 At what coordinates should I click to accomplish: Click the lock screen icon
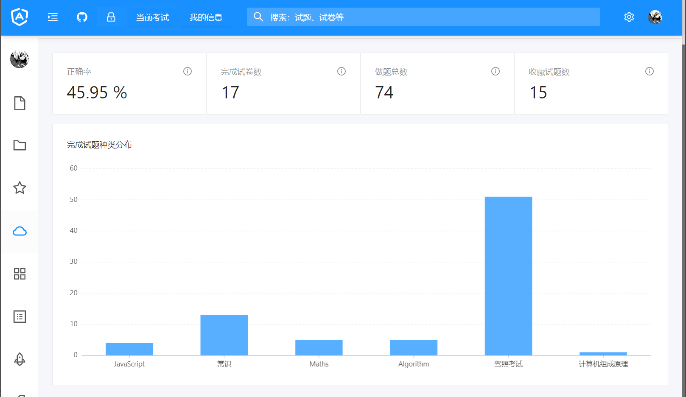tap(111, 17)
